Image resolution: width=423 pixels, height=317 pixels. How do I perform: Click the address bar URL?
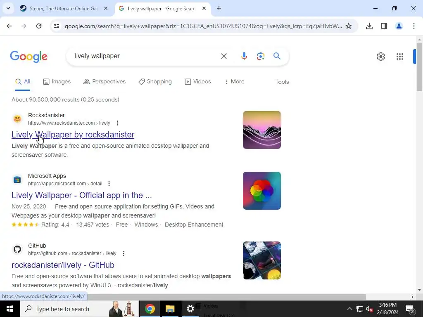click(203, 26)
